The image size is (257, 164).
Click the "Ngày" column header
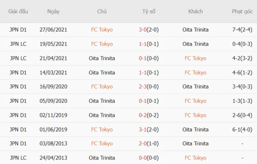[53, 11]
